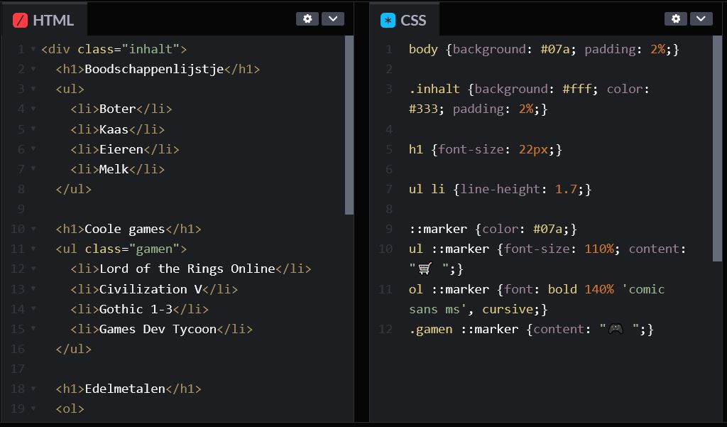Click the Games Dev Tycoon text
The height and width of the screenshot is (427, 727).
click(158, 329)
